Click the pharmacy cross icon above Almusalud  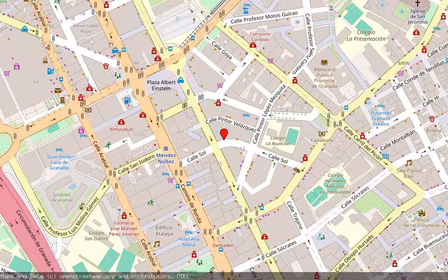pyautogui.click(x=121, y=122)
